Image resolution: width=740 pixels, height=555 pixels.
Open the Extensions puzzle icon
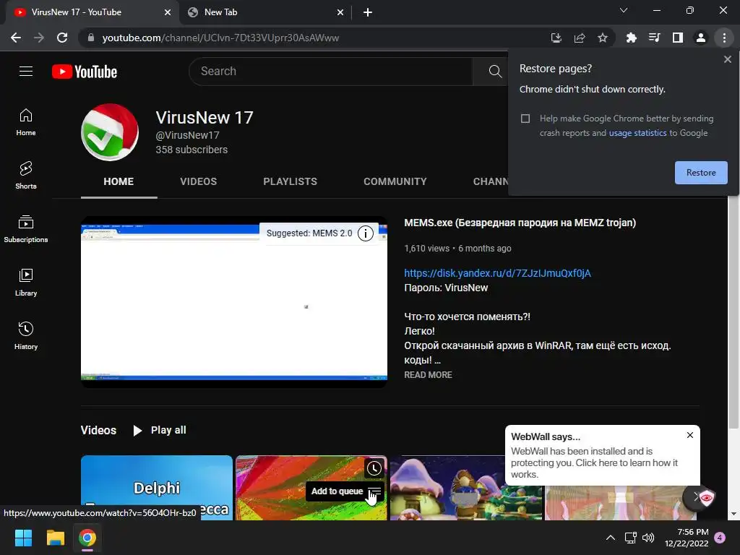(631, 38)
